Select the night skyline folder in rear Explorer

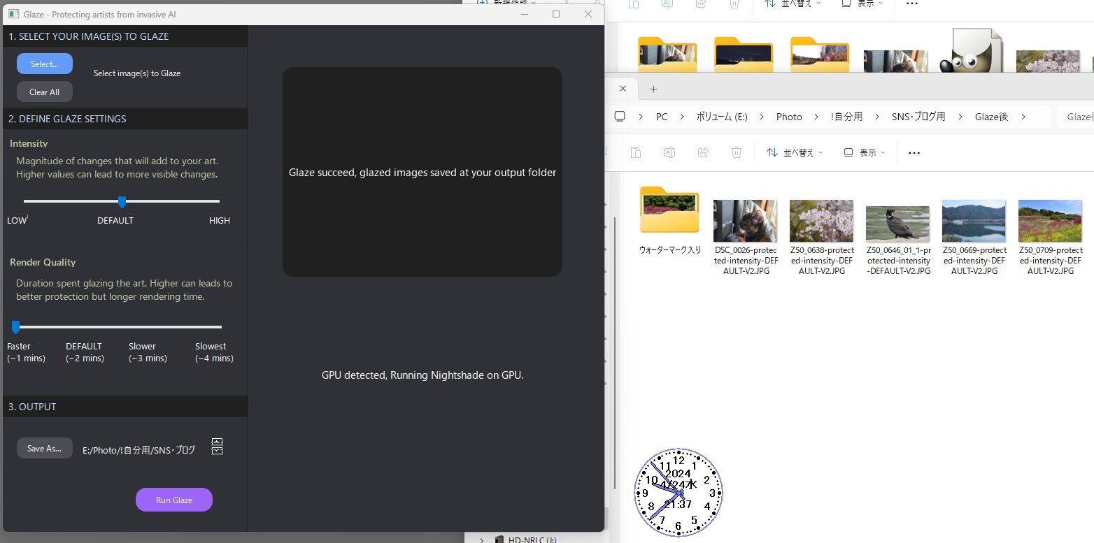tap(744, 55)
